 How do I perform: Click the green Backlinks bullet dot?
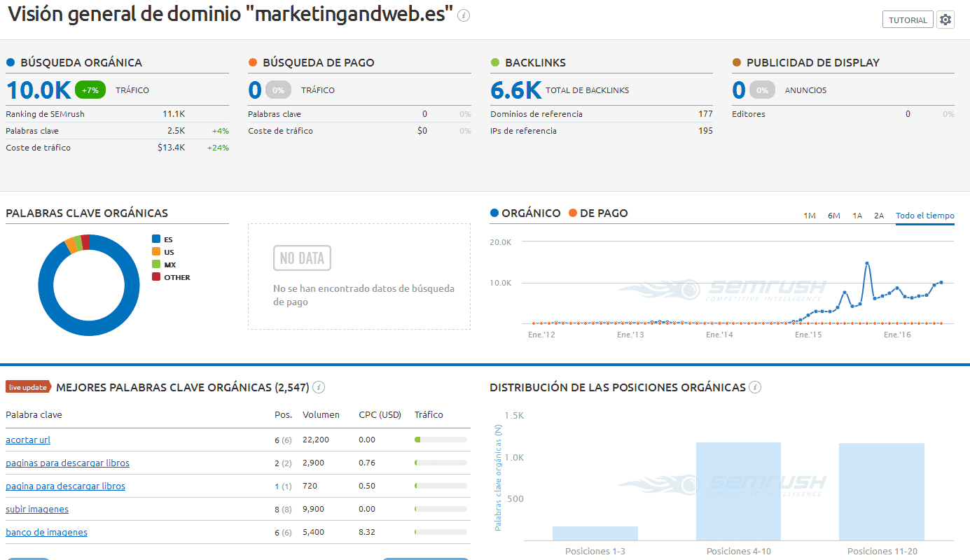click(495, 62)
